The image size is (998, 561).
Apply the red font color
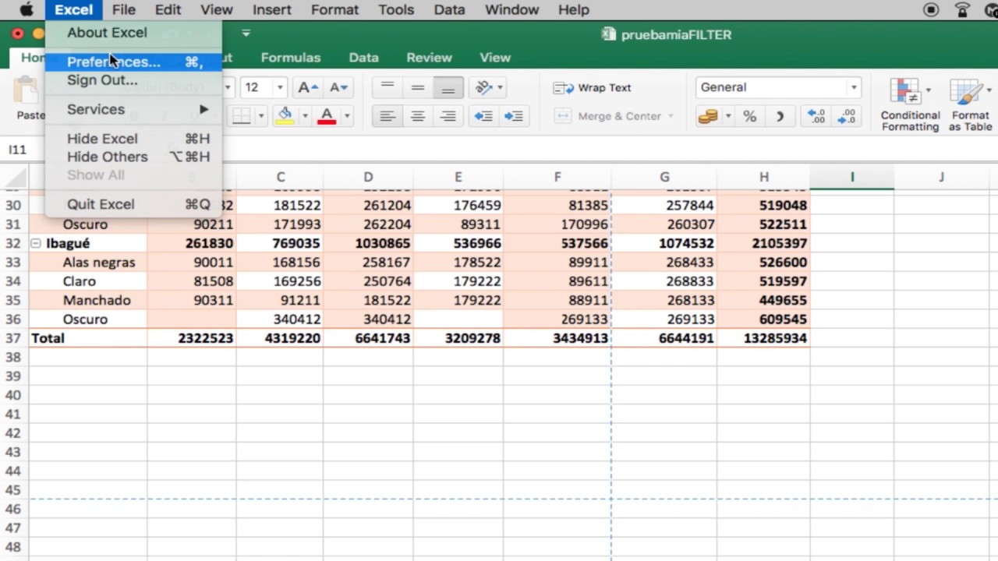[x=327, y=116]
